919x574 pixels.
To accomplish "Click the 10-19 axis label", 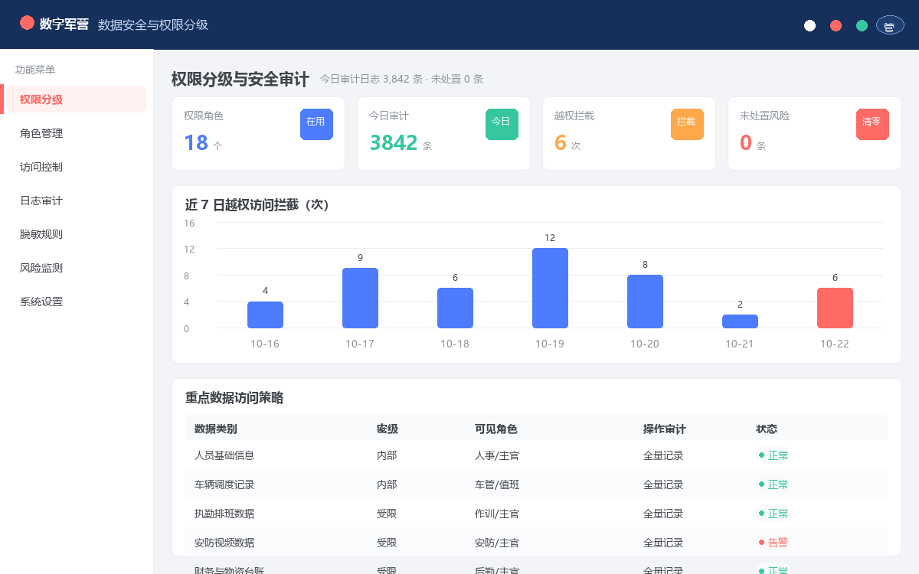I will (x=550, y=344).
